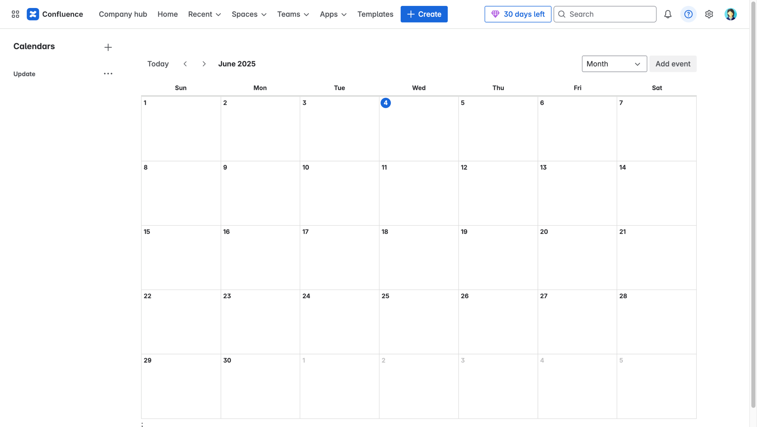757x427 pixels.
Task: Select today's date 4 in June
Action: tap(386, 103)
